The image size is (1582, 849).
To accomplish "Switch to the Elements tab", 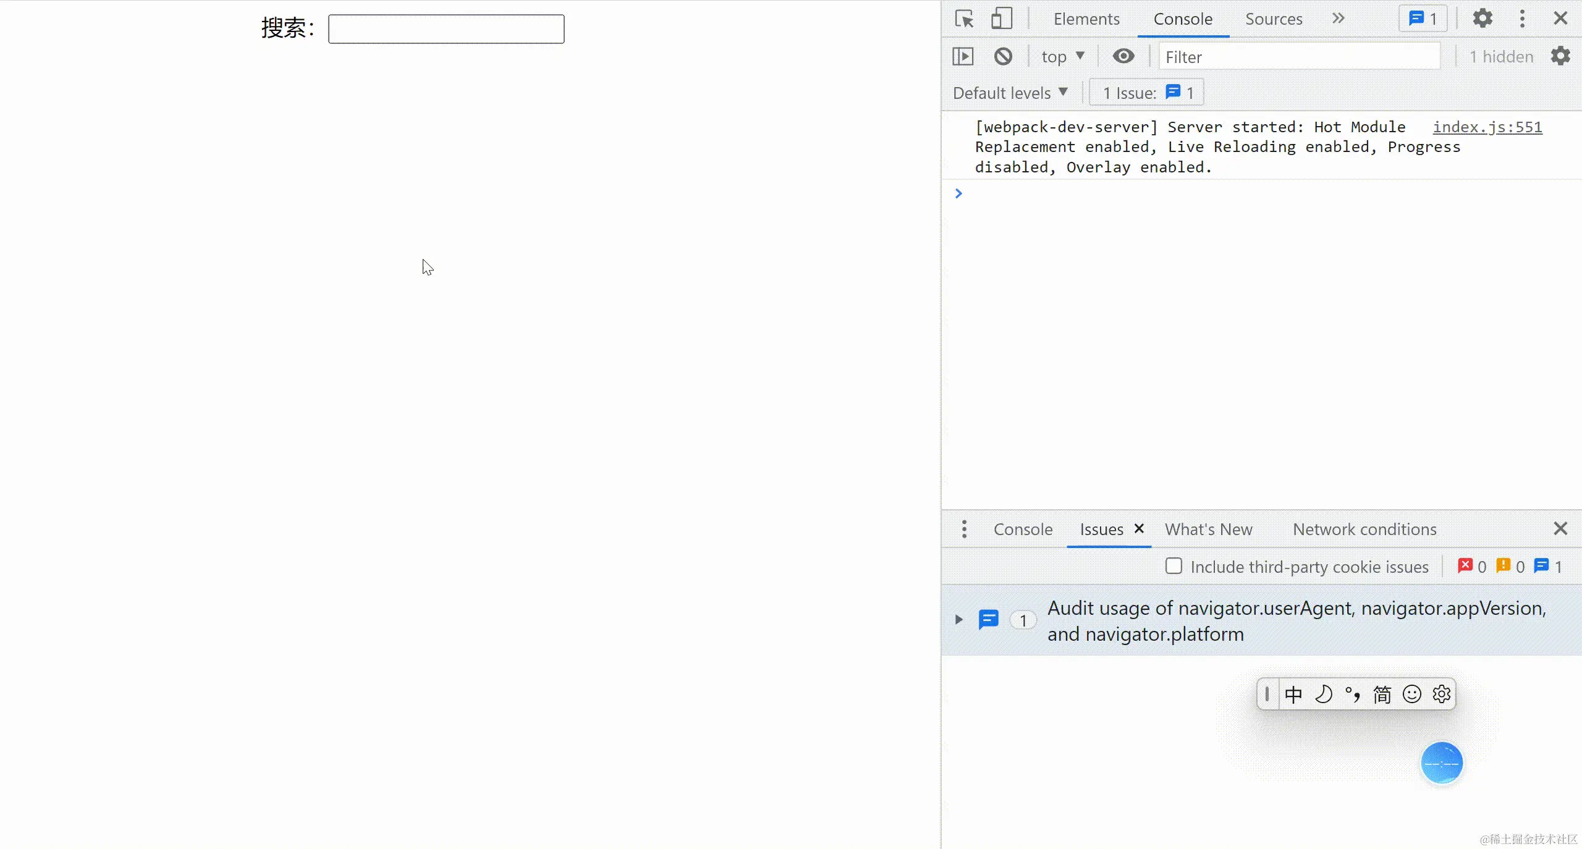I will point(1086,19).
